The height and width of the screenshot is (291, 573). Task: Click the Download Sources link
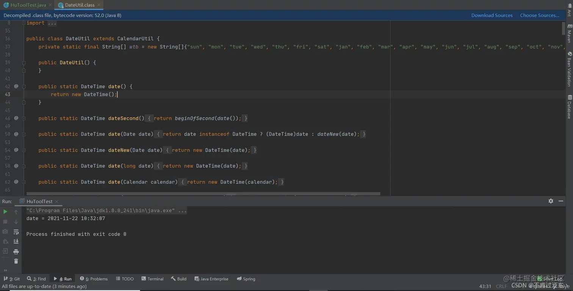492,15
